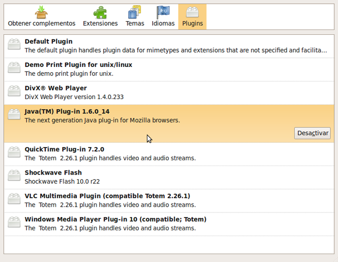Click the QuickTime Plug-in icon
338x262 pixels.
(x=14, y=153)
